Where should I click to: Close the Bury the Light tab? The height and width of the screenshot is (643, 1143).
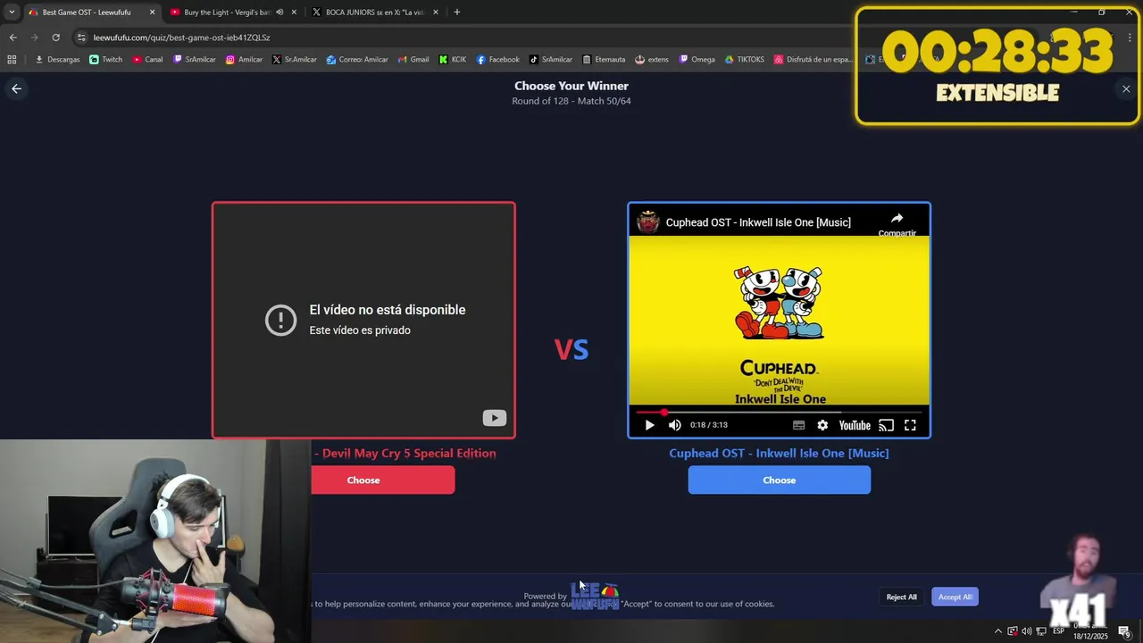(x=294, y=13)
